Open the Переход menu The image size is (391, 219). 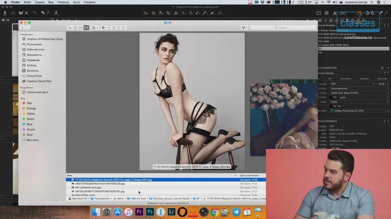63,2
